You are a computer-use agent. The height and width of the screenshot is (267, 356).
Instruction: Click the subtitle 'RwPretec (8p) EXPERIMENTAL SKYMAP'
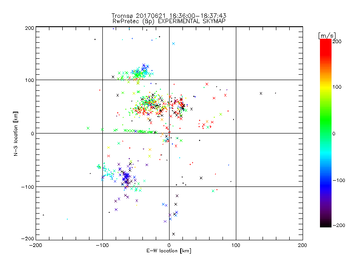point(169,21)
